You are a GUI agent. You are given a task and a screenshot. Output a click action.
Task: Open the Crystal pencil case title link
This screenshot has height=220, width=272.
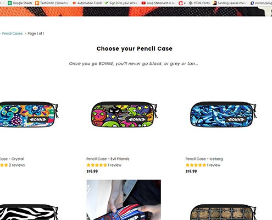12,159
